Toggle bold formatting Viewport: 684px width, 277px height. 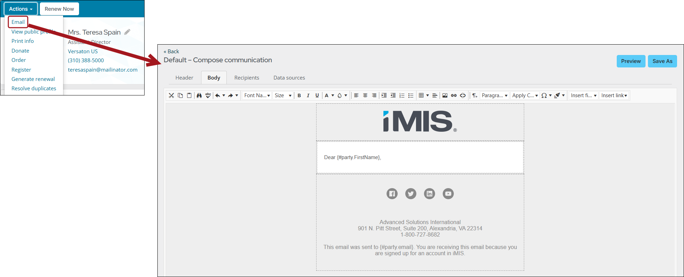(x=299, y=95)
